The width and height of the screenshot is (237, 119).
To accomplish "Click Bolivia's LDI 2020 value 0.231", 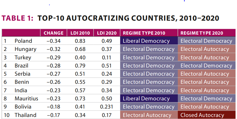I will (x=107, y=107).
